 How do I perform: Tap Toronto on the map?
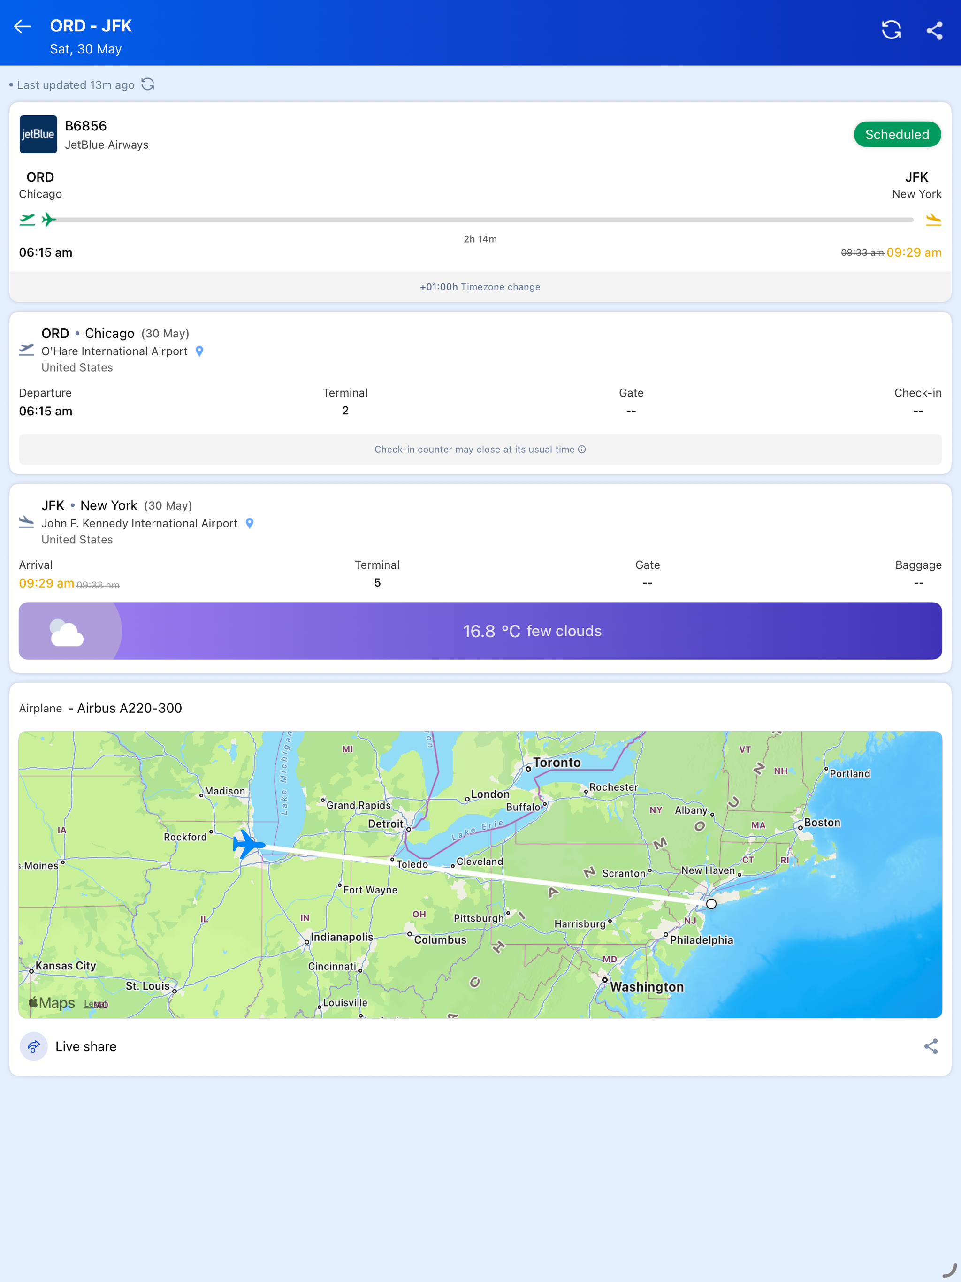(557, 763)
